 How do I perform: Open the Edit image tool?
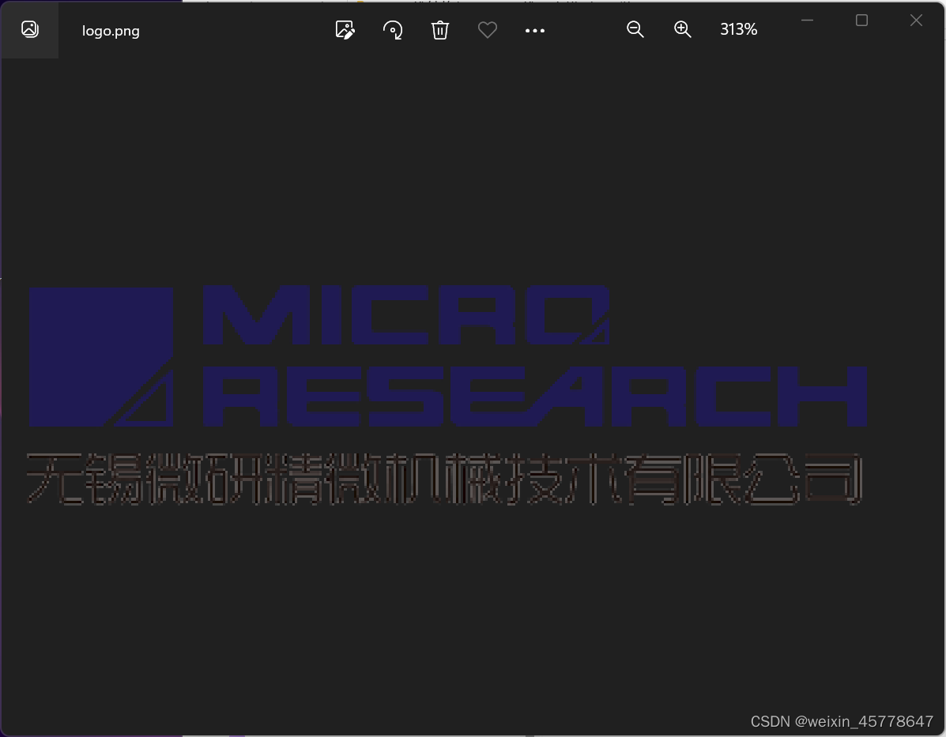pos(345,29)
